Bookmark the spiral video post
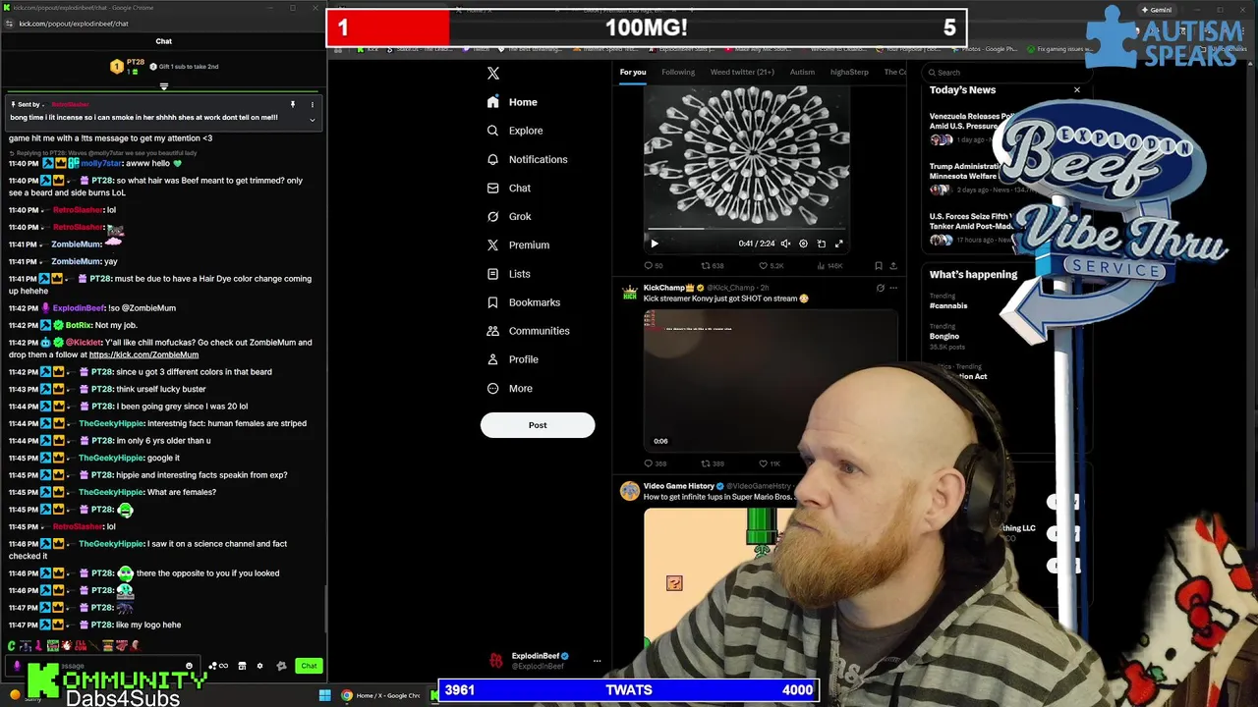The image size is (1258, 707). (x=878, y=266)
